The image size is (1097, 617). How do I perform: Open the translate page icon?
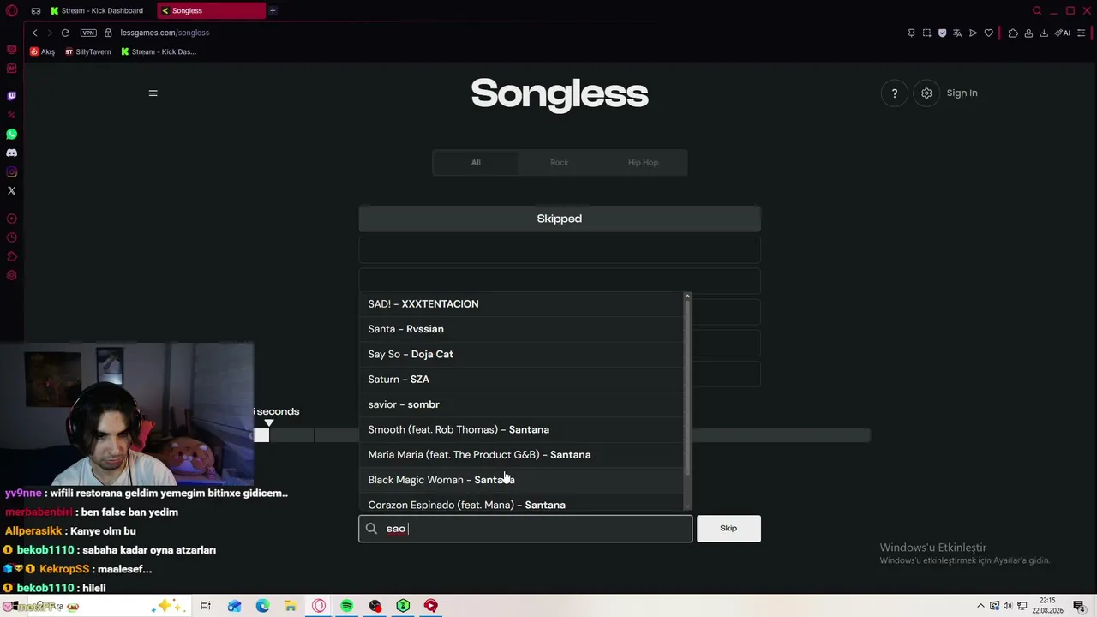click(957, 33)
